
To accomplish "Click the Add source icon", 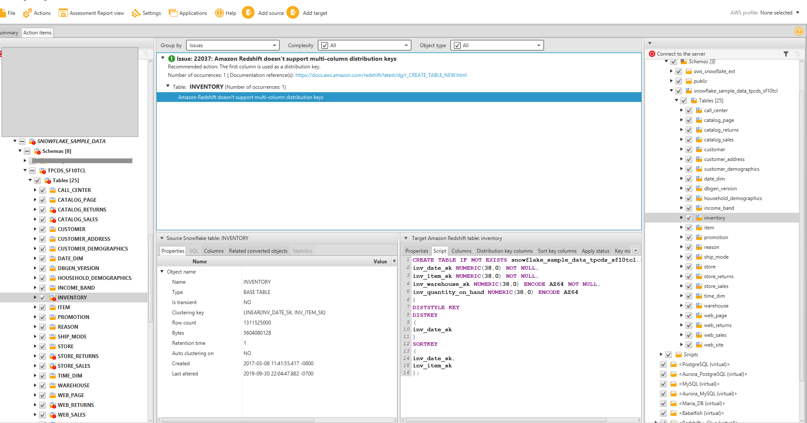I will click(248, 13).
